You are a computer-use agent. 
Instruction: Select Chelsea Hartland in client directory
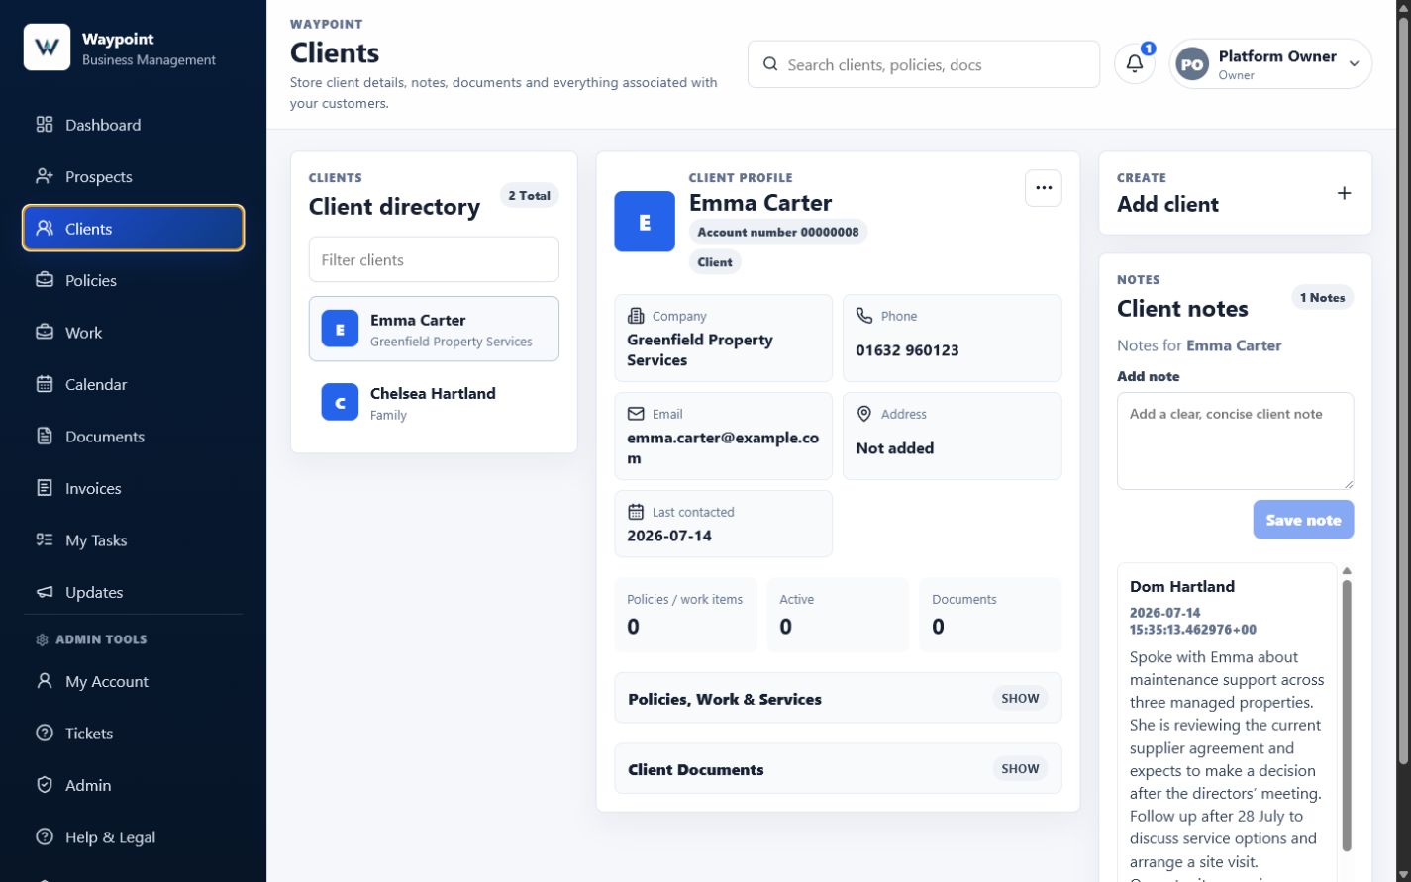point(434,403)
